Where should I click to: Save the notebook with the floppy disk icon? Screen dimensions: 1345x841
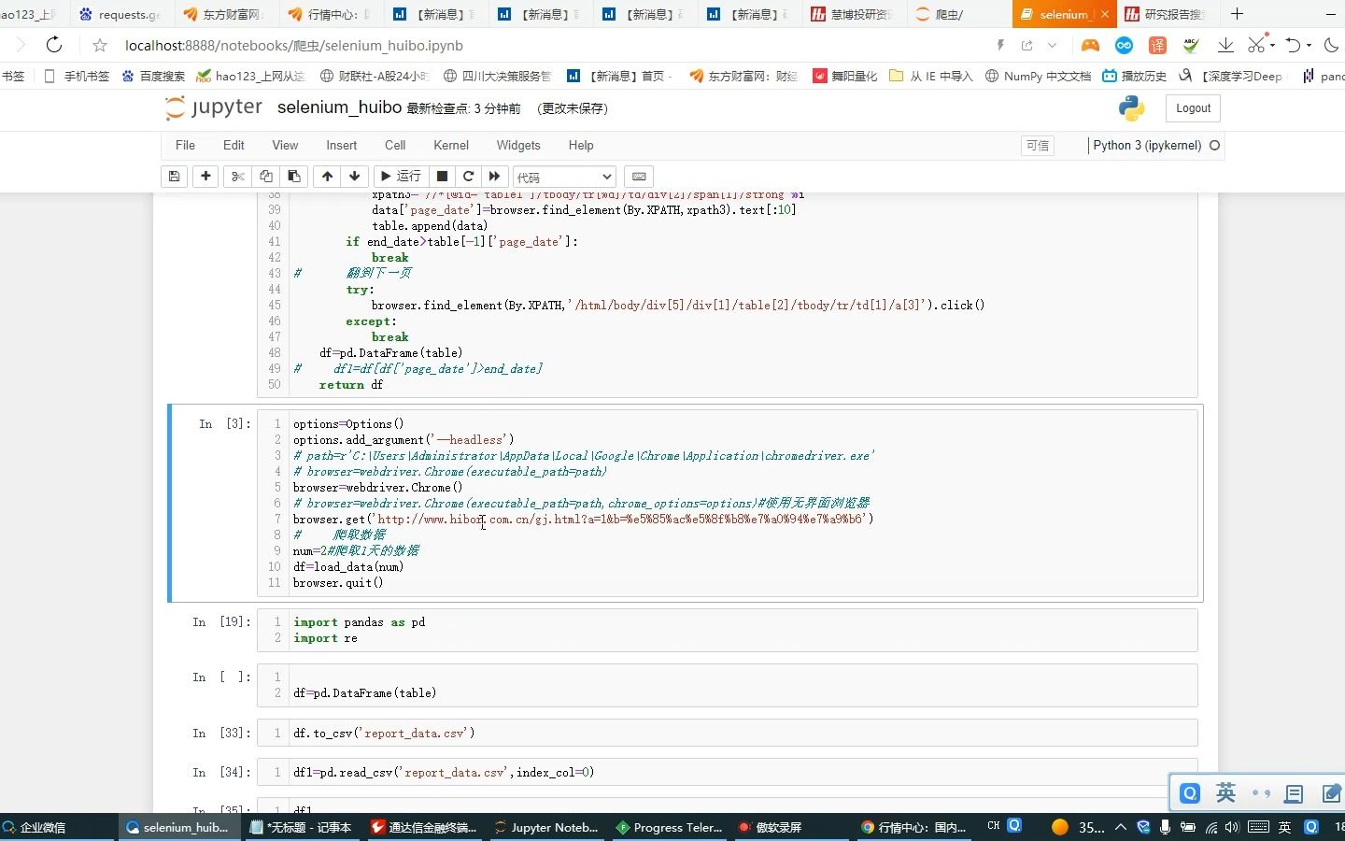pos(174,177)
